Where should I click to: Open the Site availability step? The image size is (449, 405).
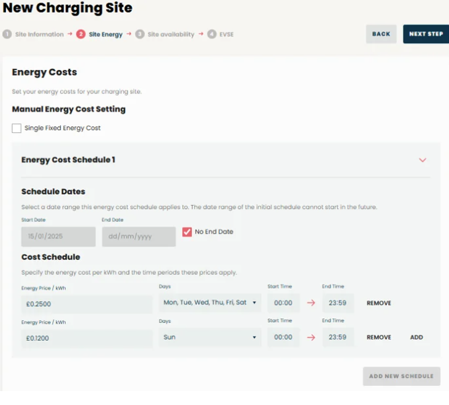(171, 34)
